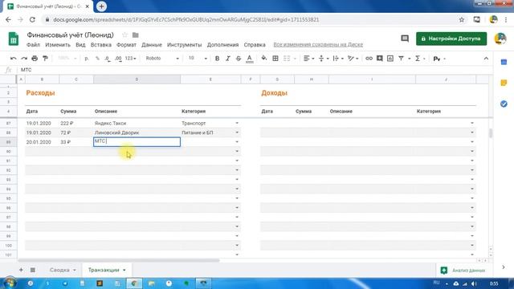Open Keep notes in the side panel
514x289 pixels.
point(504,83)
